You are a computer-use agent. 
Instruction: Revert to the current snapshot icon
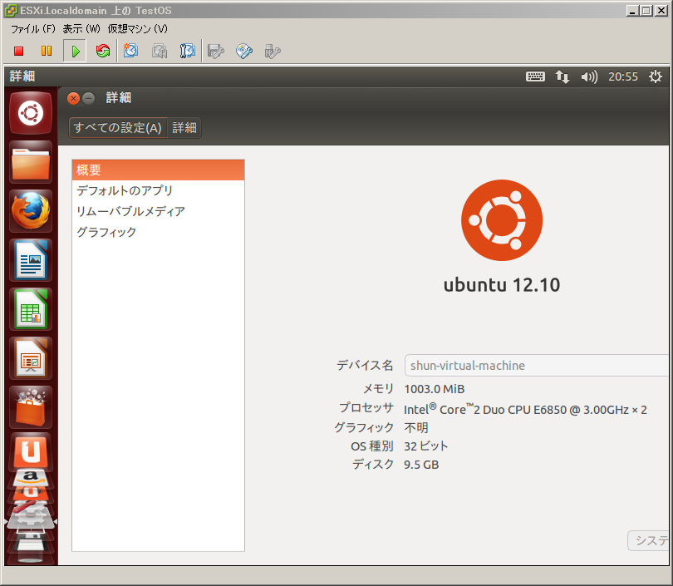pyautogui.click(x=160, y=51)
